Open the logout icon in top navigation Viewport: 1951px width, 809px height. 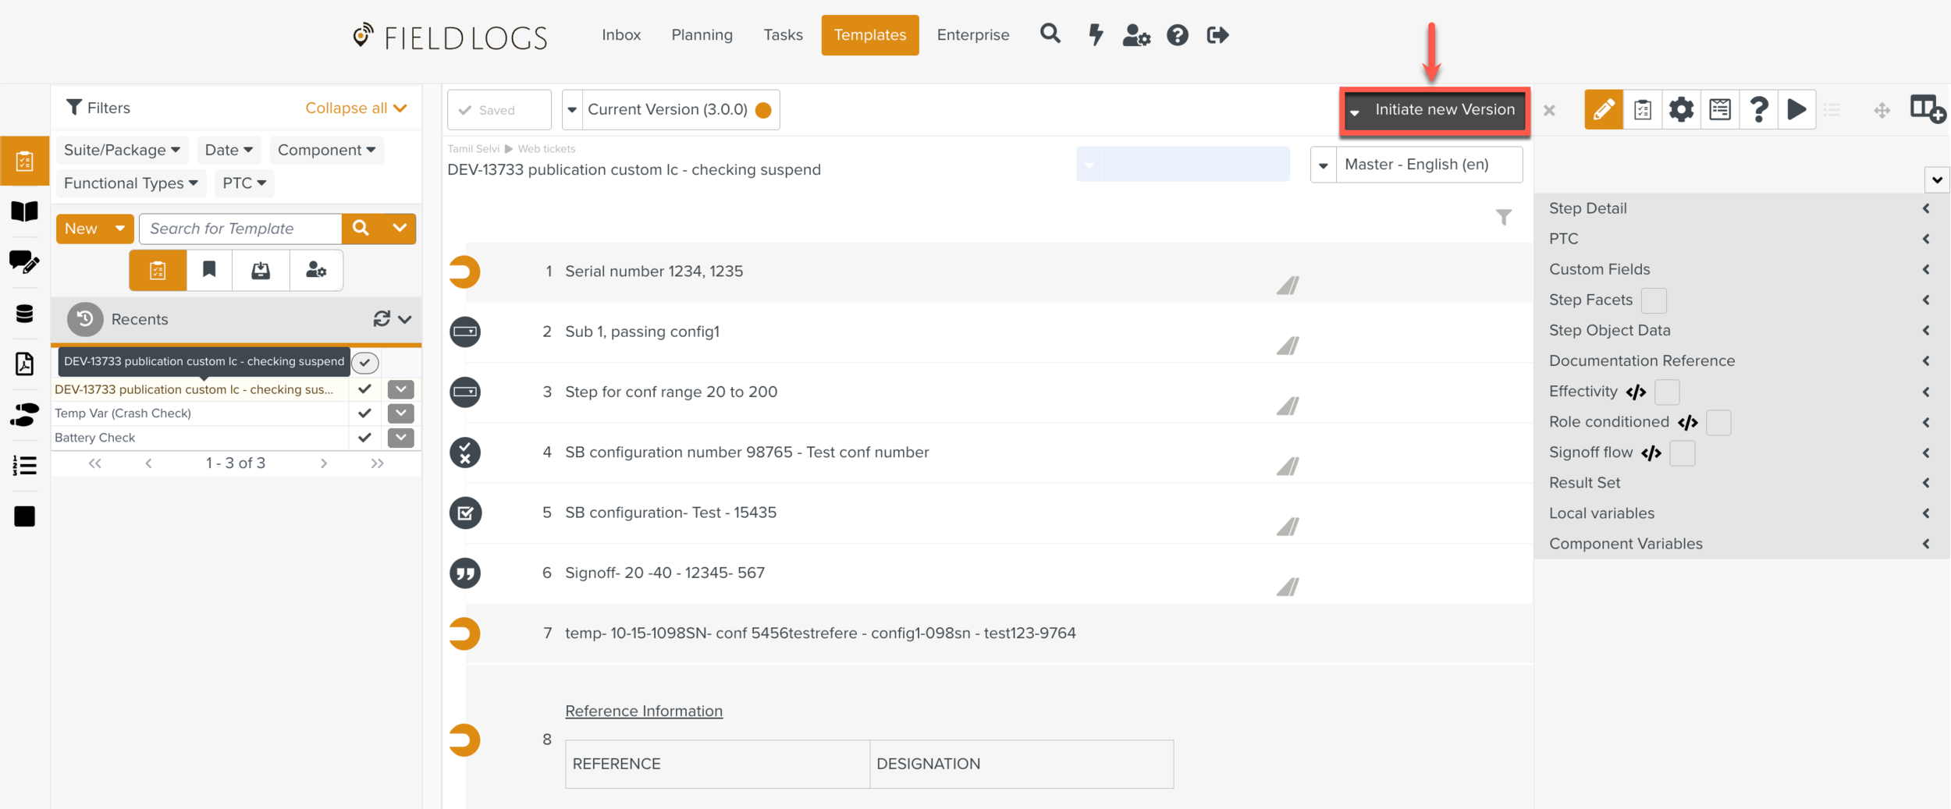click(x=1217, y=35)
